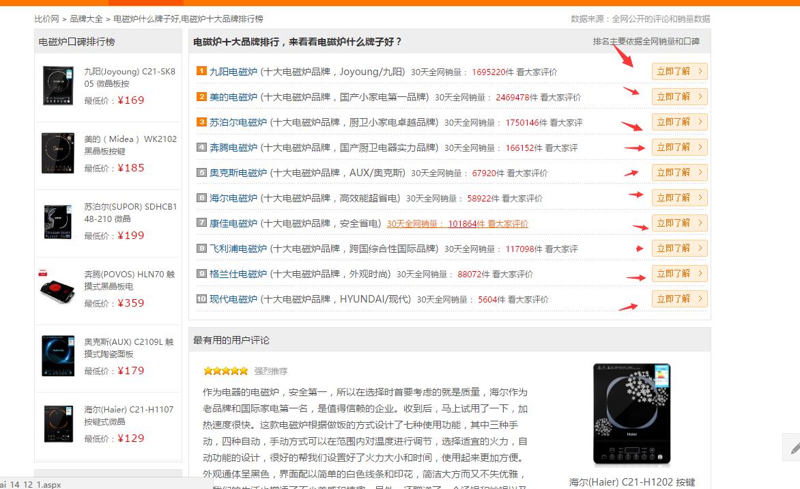Click the 九阳 C21-SK805 product thumbnail
Viewport: 800px width, 489px height.
[x=58, y=85]
